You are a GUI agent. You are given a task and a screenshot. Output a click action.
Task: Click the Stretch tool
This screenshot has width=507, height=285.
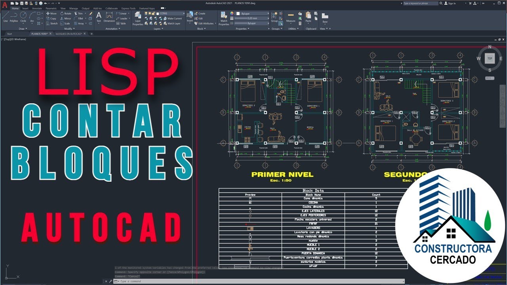click(52, 23)
